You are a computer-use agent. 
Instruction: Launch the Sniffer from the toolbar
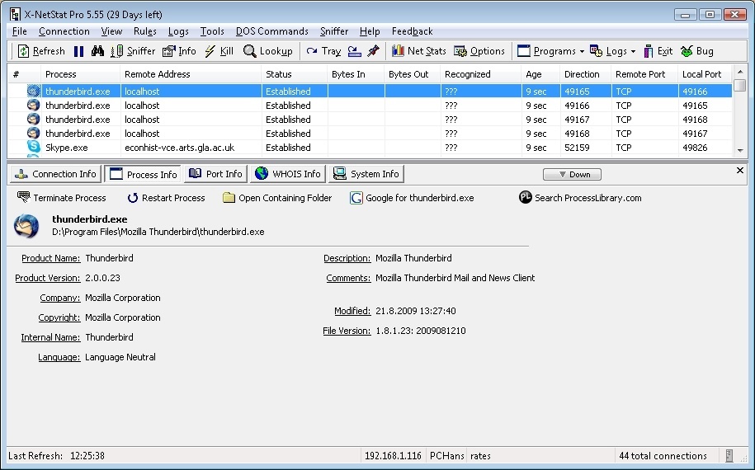[133, 51]
